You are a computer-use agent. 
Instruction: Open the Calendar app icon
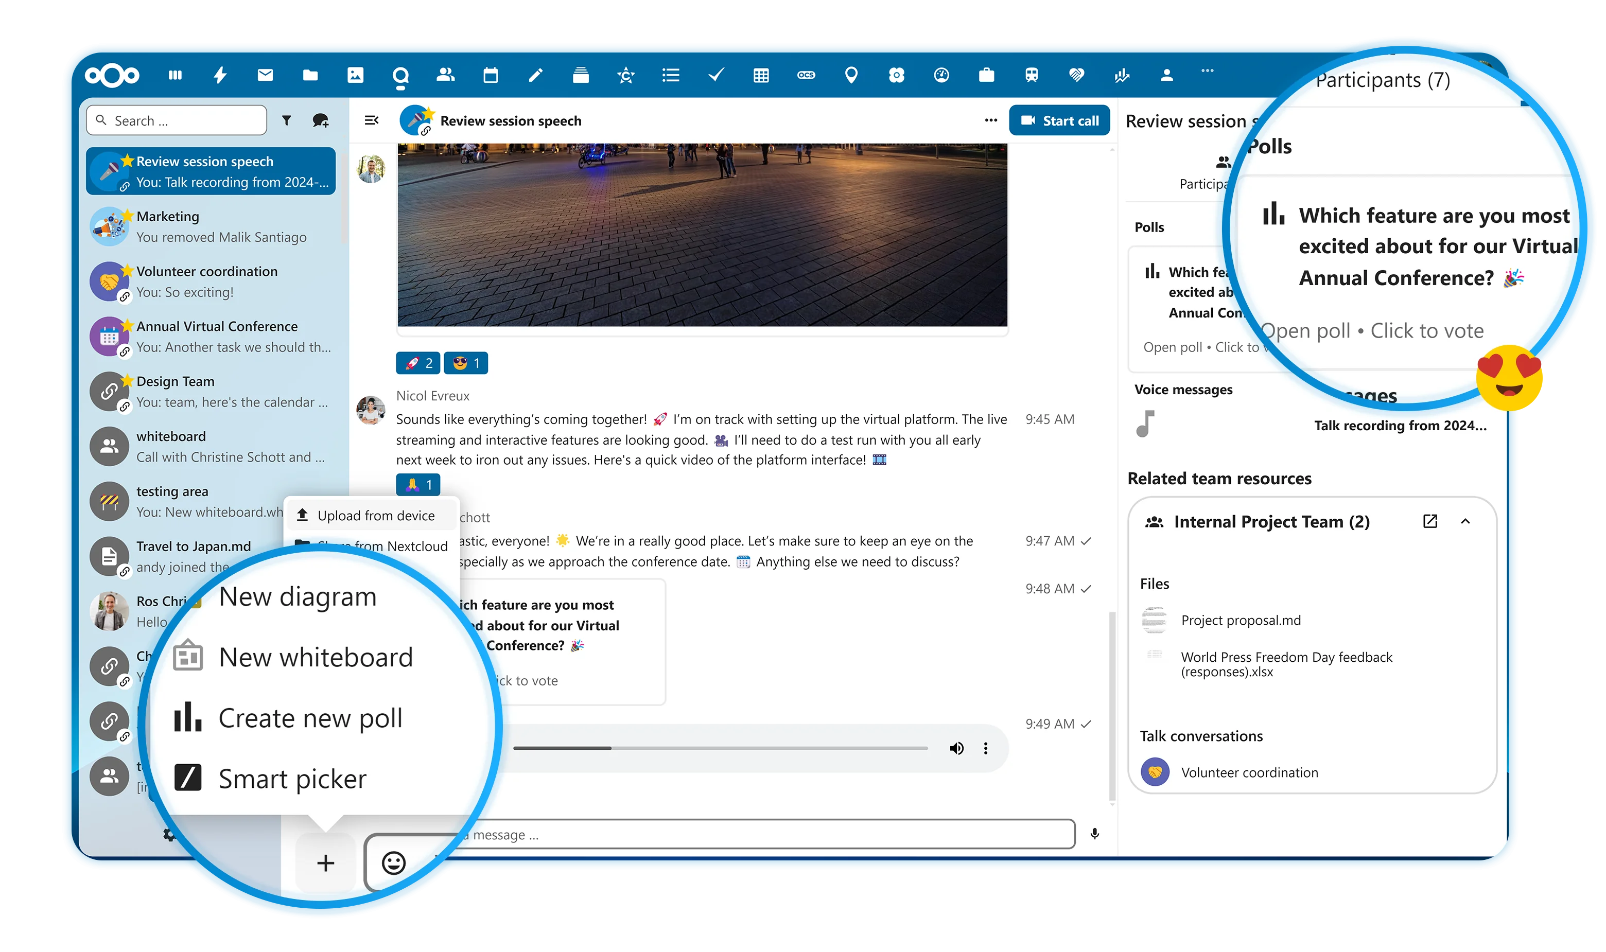tap(490, 75)
